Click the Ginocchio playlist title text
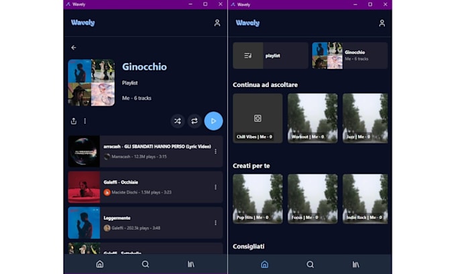This screenshot has width=456, height=274. (x=145, y=67)
